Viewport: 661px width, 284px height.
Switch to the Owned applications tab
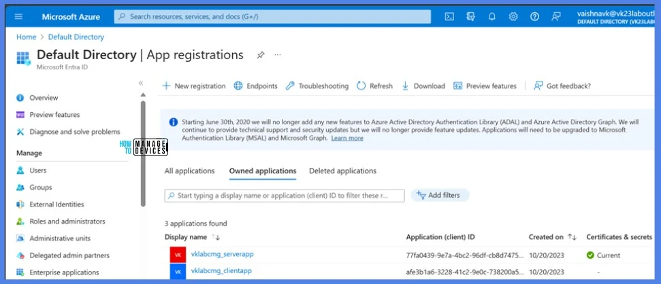tap(263, 171)
